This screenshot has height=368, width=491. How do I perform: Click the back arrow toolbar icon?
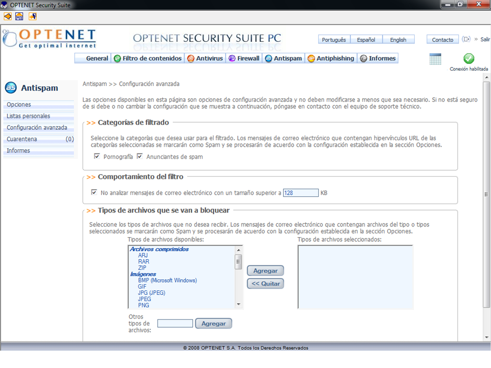7,16
